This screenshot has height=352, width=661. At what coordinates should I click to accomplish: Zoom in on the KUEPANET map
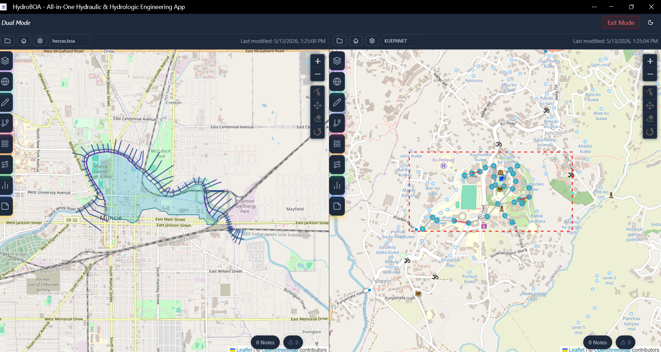650,61
